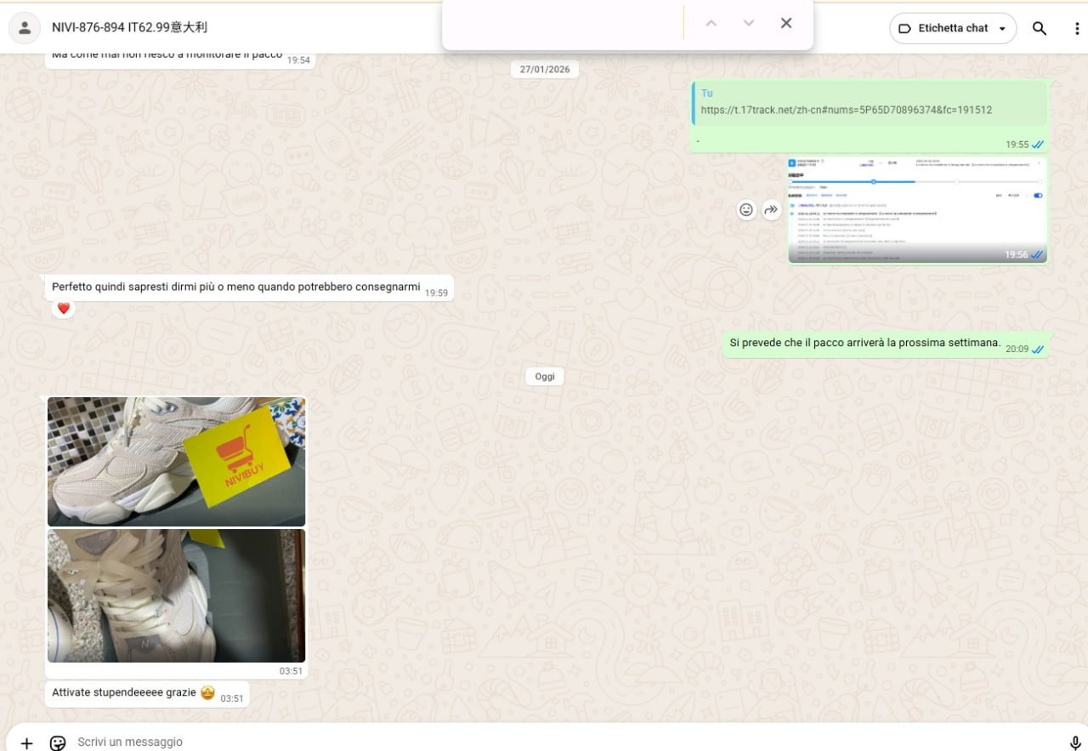Open chat title NIVI-876-894 IT62.99

pos(129,27)
